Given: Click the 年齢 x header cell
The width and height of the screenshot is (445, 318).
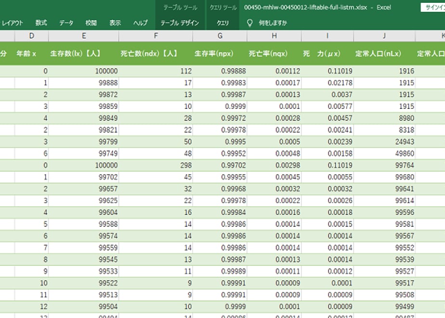Looking at the screenshot, I should (x=31, y=53).
